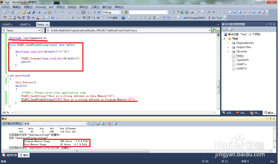The height and width of the screenshot is (164, 280).
Task: Expand the Output Files tree node
Action: tap(228, 47)
